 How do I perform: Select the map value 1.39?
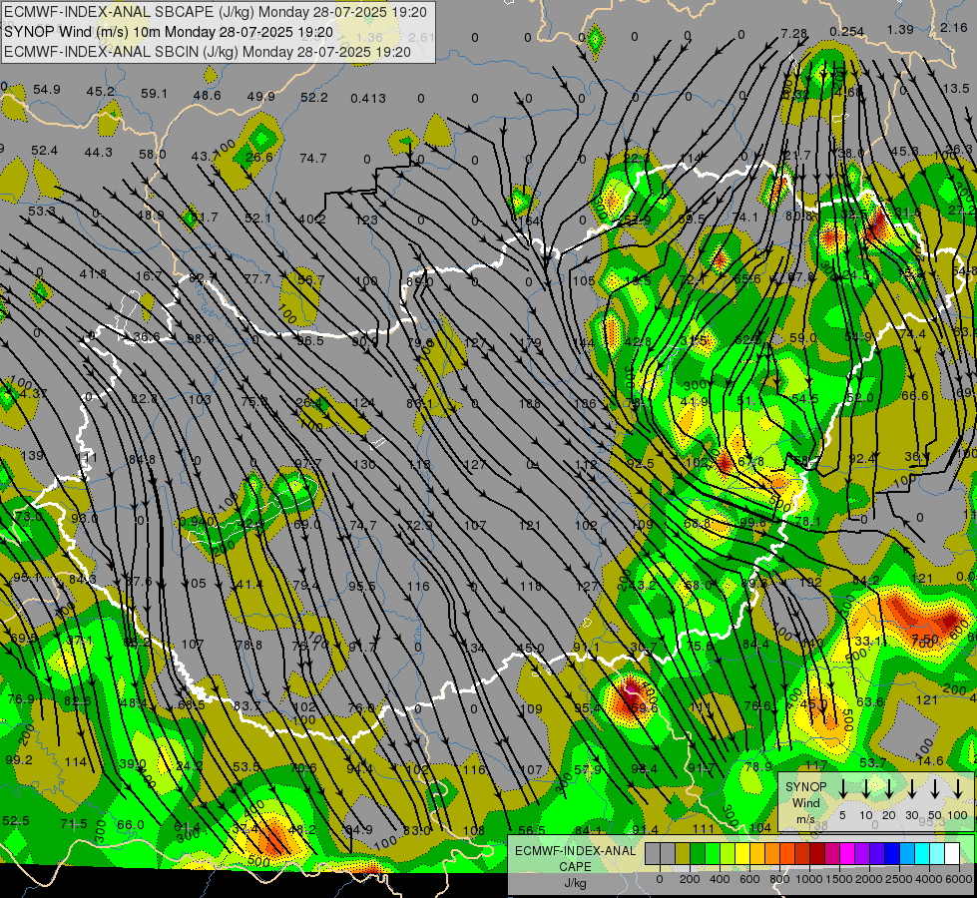pyautogui.click(x=900, y=29)
